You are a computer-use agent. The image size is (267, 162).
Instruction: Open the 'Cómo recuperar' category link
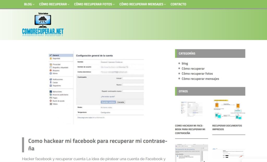pyautogui.click(x=193, y=68)
